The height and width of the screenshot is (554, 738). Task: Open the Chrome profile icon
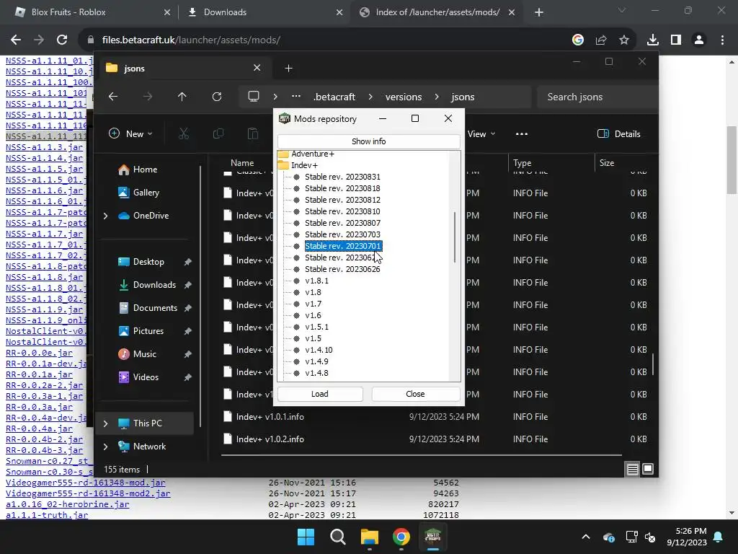click(x=699, y=40)
